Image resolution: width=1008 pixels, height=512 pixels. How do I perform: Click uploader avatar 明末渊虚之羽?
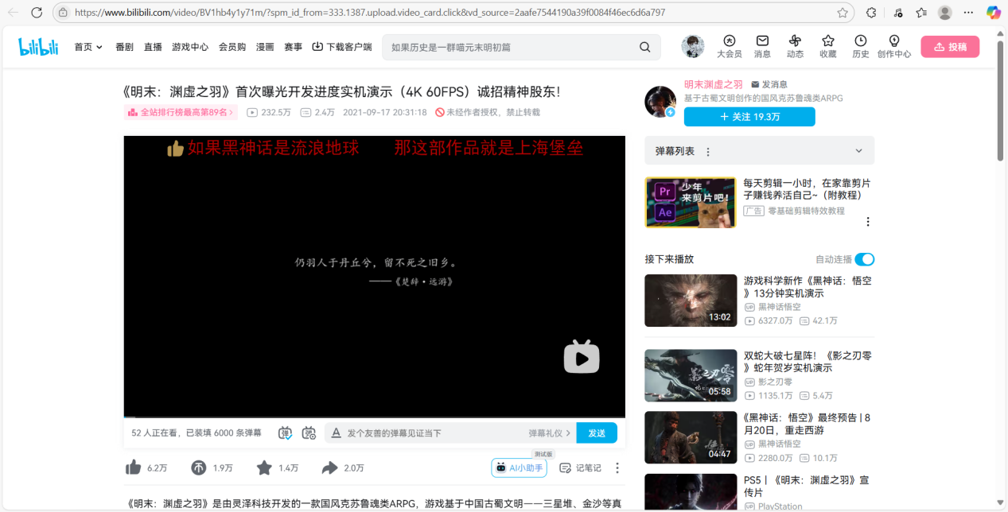[660, 102]
